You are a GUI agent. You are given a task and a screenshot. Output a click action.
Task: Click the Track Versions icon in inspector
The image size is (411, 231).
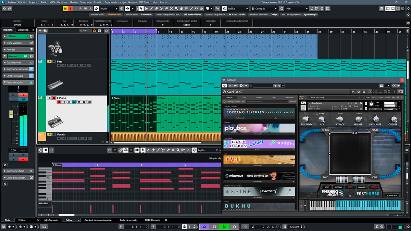click(31, 43)
